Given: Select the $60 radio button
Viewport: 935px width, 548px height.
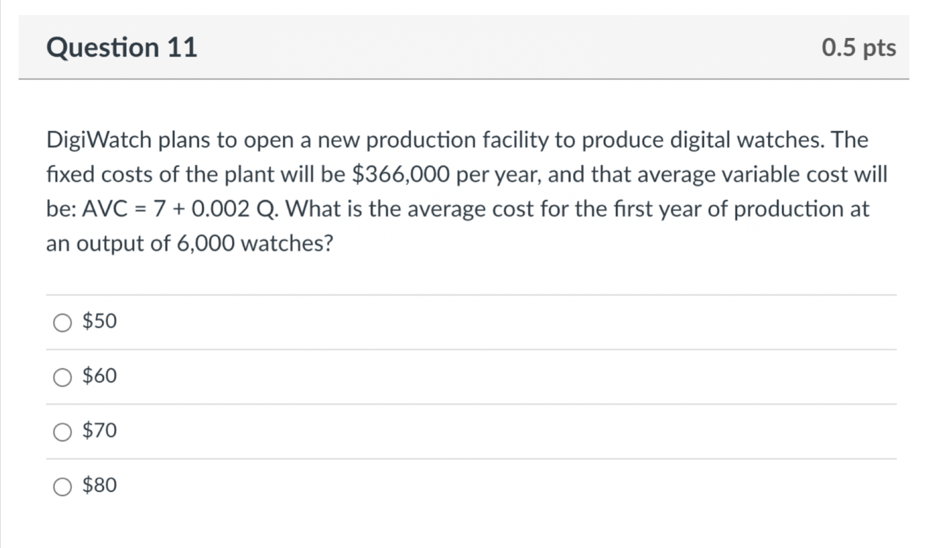Looking at the screenshot, I should (63, 377).
